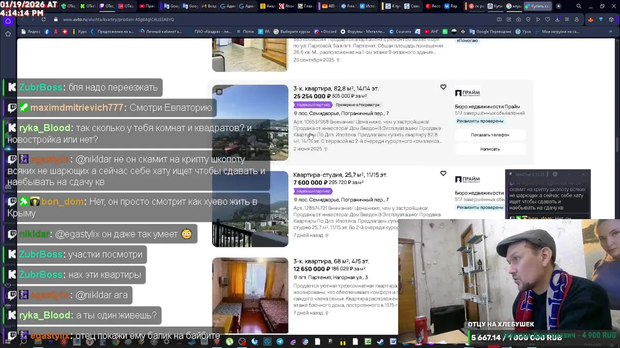
Task: Reload the Avito page
Action: (x=44, y=19)
